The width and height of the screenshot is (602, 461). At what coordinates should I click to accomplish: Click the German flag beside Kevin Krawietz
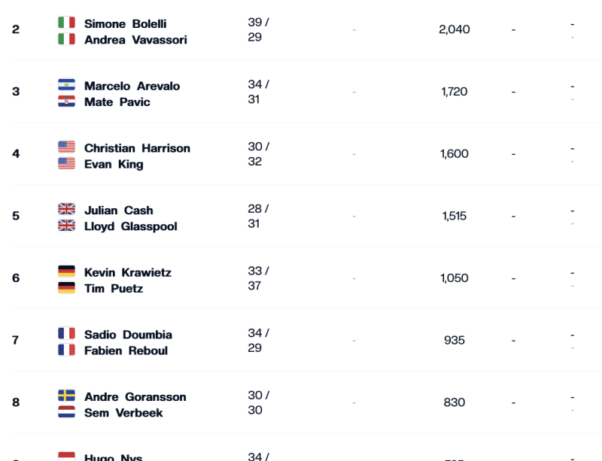pyautogui.click(x=66, y=271)
